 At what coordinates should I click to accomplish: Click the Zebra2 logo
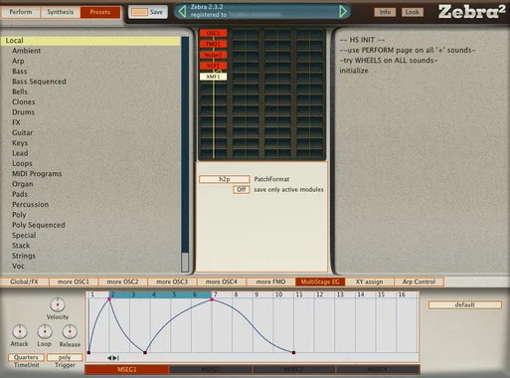coord(471,12)
